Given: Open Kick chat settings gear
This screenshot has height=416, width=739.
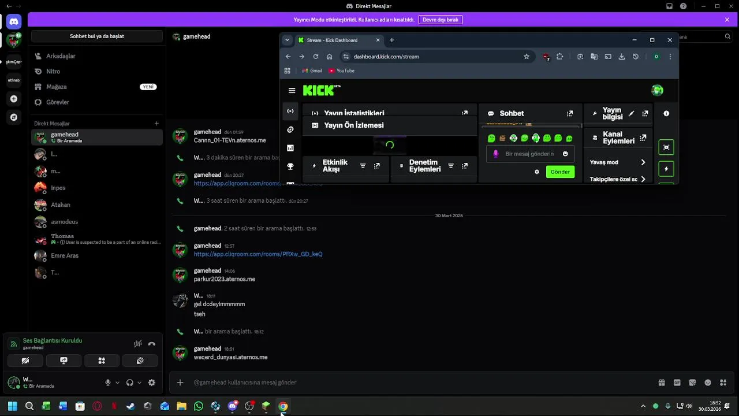Looking at the screenshot, I should tap(537, 172).
